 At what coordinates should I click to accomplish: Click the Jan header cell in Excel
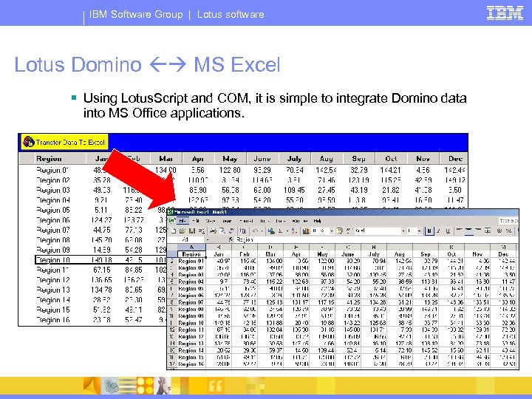pyautogui.click(x=219, y=254)
